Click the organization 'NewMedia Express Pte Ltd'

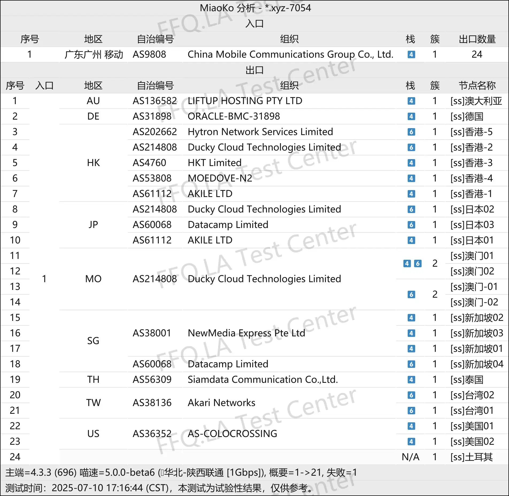tap(246, 333)
